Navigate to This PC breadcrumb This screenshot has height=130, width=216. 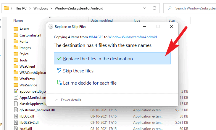[x=21, y=8]
